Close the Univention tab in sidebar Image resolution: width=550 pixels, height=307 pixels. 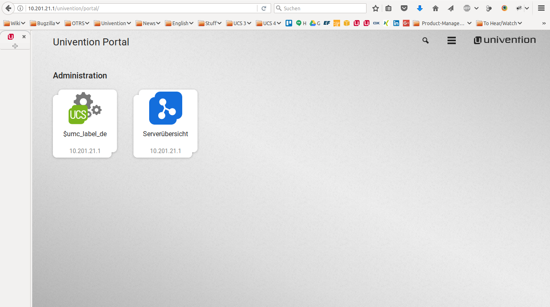tap(24, 37)
